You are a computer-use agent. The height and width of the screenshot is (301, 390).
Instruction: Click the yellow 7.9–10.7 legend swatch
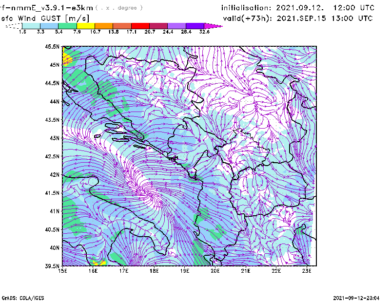tap(86, 26)
